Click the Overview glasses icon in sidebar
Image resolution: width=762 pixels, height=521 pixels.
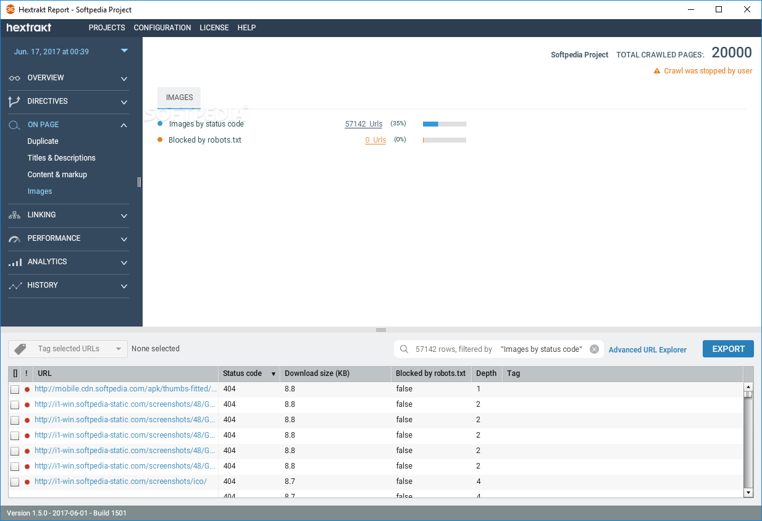(14, 78)
